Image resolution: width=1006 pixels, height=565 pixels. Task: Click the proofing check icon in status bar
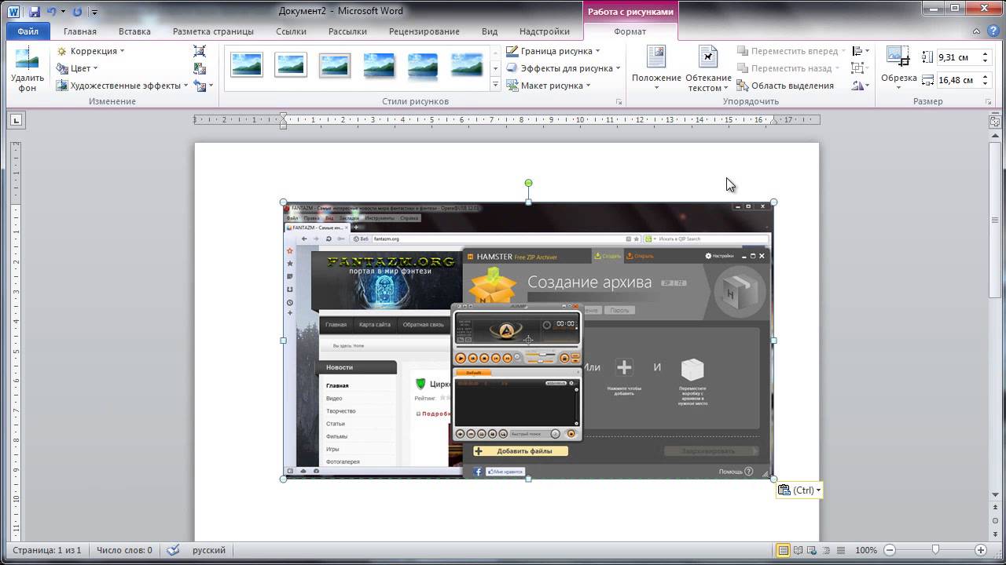tap(174, 550)
